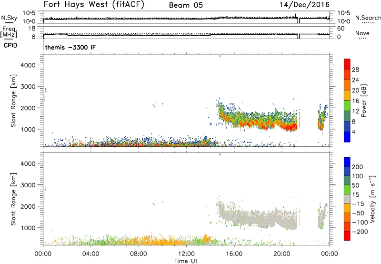Click the 'Nave' legend label
This screenshot has height=264, width=381.
(362, 33)
